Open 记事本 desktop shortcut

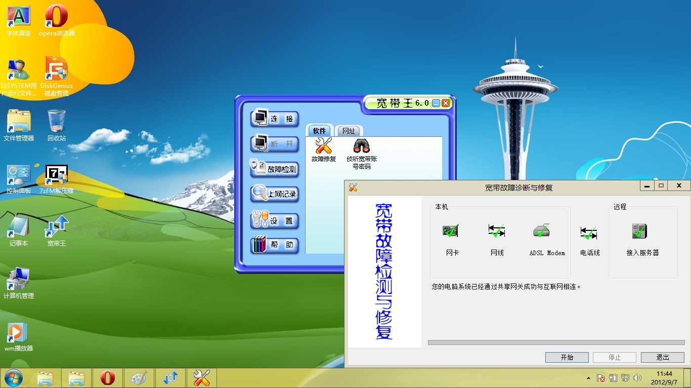[19, 231]
